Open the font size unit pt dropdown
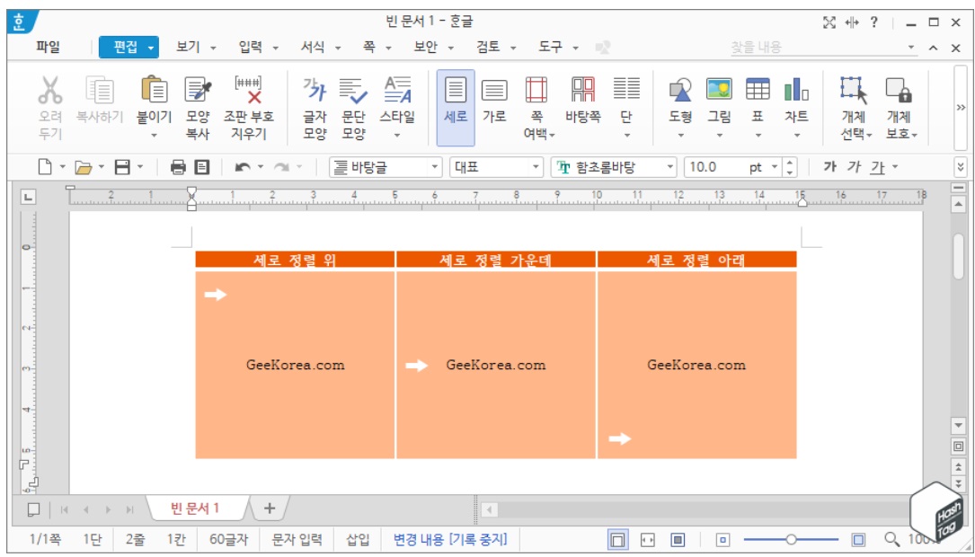This screenshot has width=975, height=557. point(774,167)
